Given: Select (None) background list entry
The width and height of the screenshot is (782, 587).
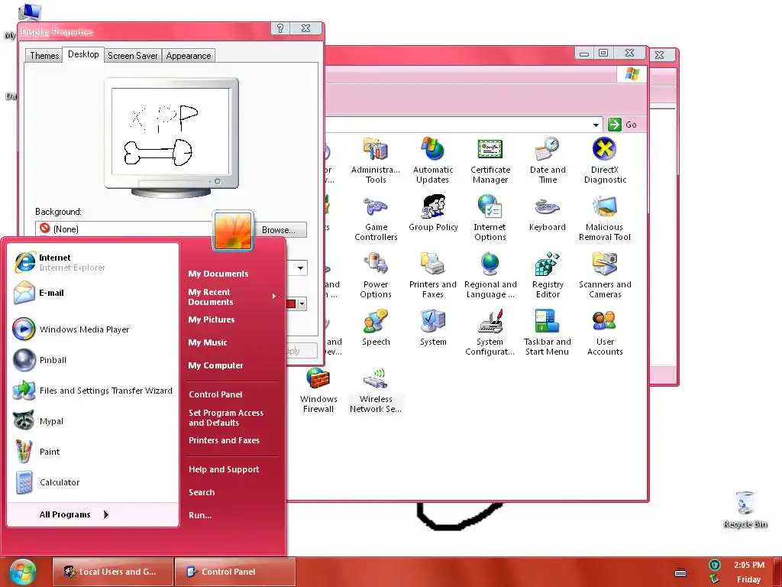Looking at the screenshot, I should point(123,229).
